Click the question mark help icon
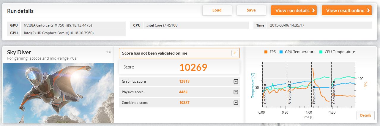 [234, 53]
